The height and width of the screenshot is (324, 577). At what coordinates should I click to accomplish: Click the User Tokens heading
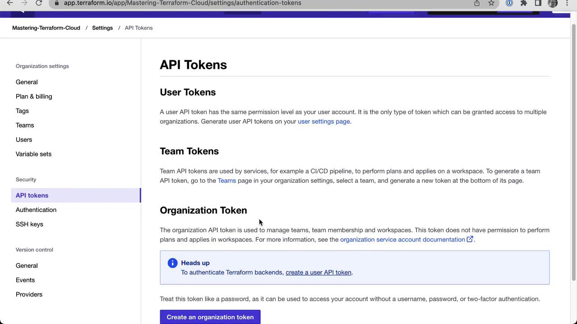click(x=188, y=92)
